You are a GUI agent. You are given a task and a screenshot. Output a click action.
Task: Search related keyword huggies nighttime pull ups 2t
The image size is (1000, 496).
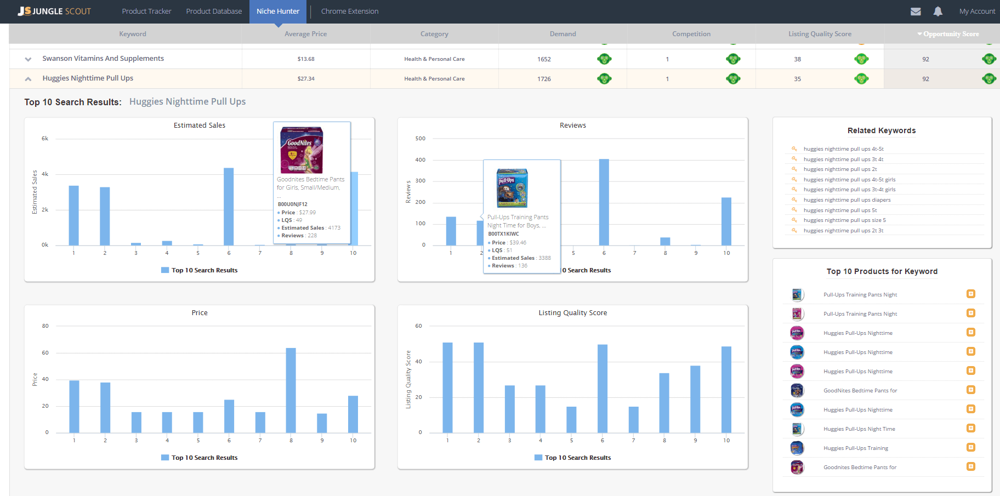click(x=840, y=169)
